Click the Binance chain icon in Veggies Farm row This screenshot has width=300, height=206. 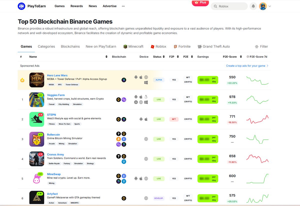click(118, 100)
